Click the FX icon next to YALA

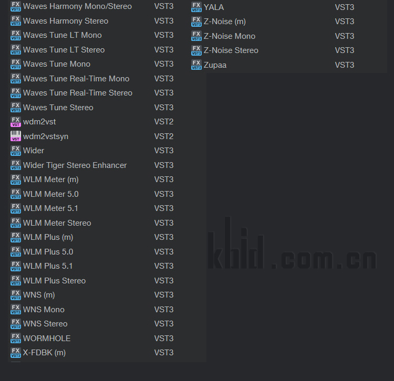point(196,7)
